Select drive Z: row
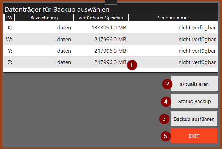 tap(111, 62)
